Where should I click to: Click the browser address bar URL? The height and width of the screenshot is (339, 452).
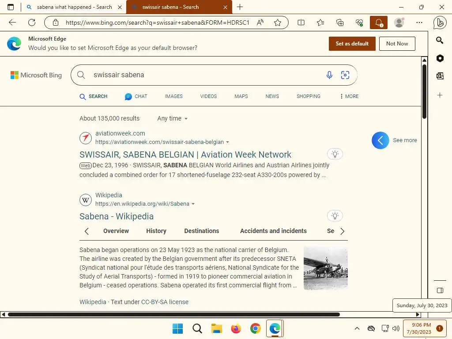tap(158, 23)
